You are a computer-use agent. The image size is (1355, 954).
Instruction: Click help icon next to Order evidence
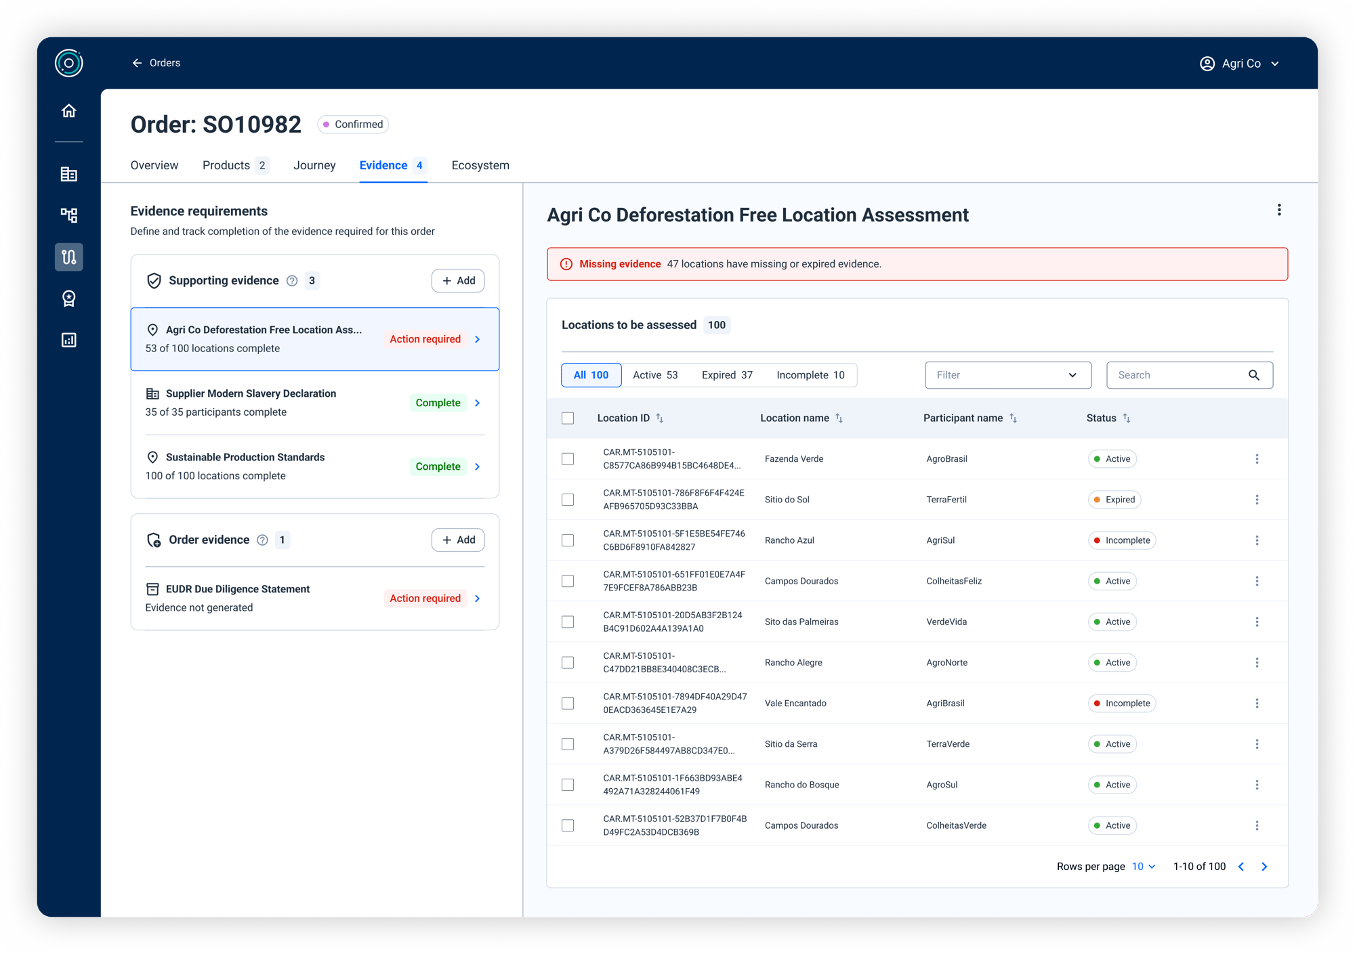[x=262, y=540]
